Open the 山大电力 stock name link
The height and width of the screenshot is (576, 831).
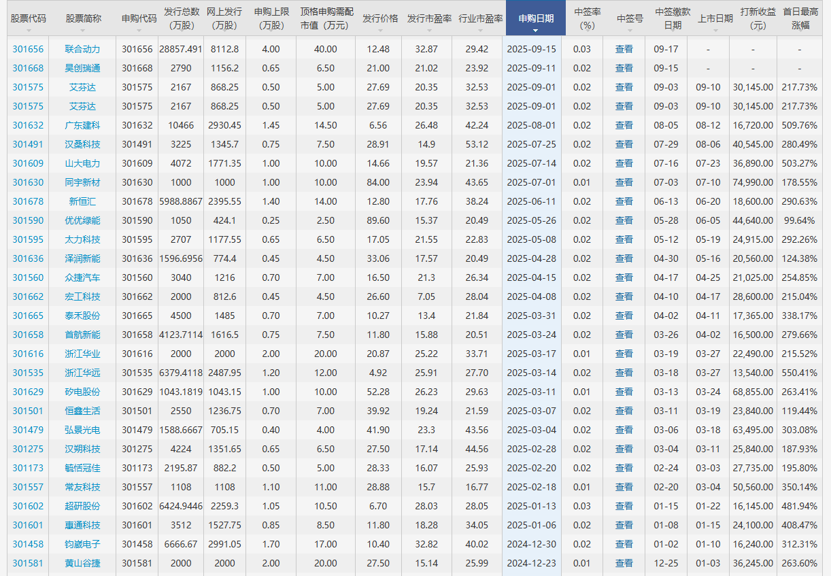[82, 163]
